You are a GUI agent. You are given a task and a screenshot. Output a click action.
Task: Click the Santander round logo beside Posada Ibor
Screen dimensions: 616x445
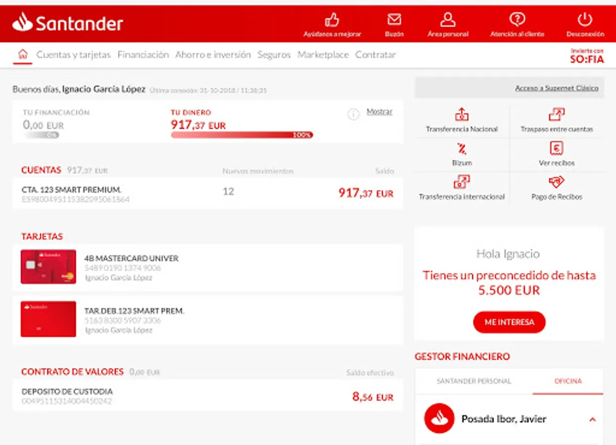(439, 418)
